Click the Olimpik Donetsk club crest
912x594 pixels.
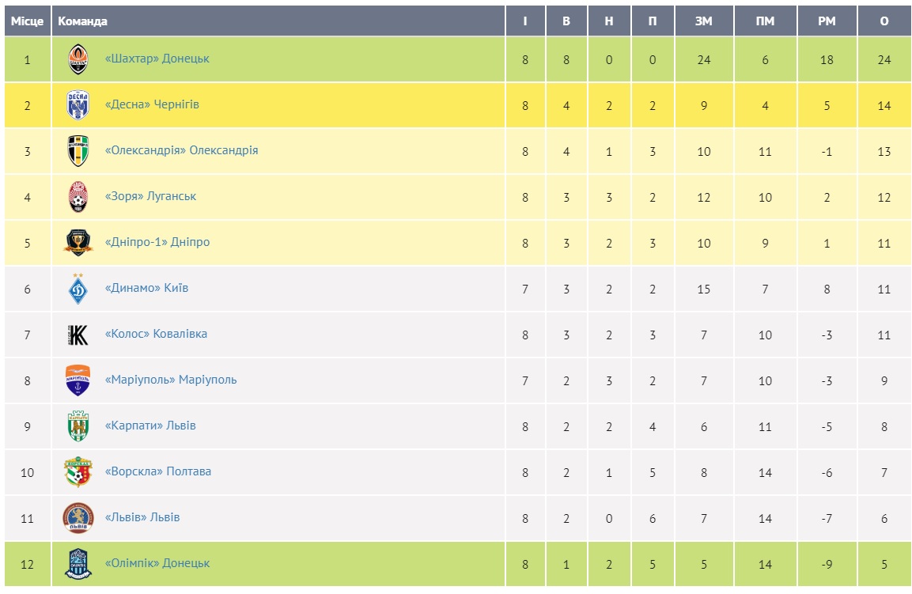(x=78, y=564)
